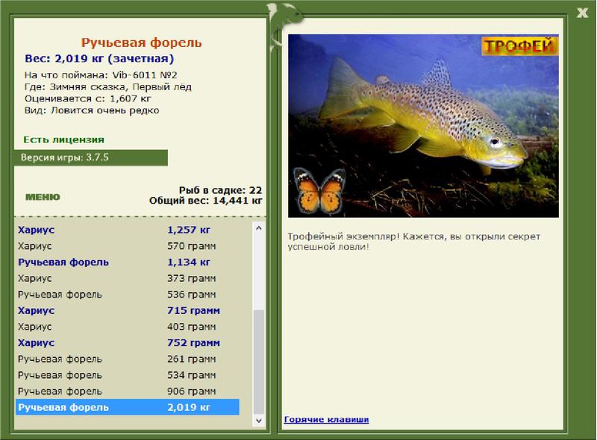The width and height of the screenshot is (597, 440).
Task: Click the brook trout photo
Action: click(423, 126)
